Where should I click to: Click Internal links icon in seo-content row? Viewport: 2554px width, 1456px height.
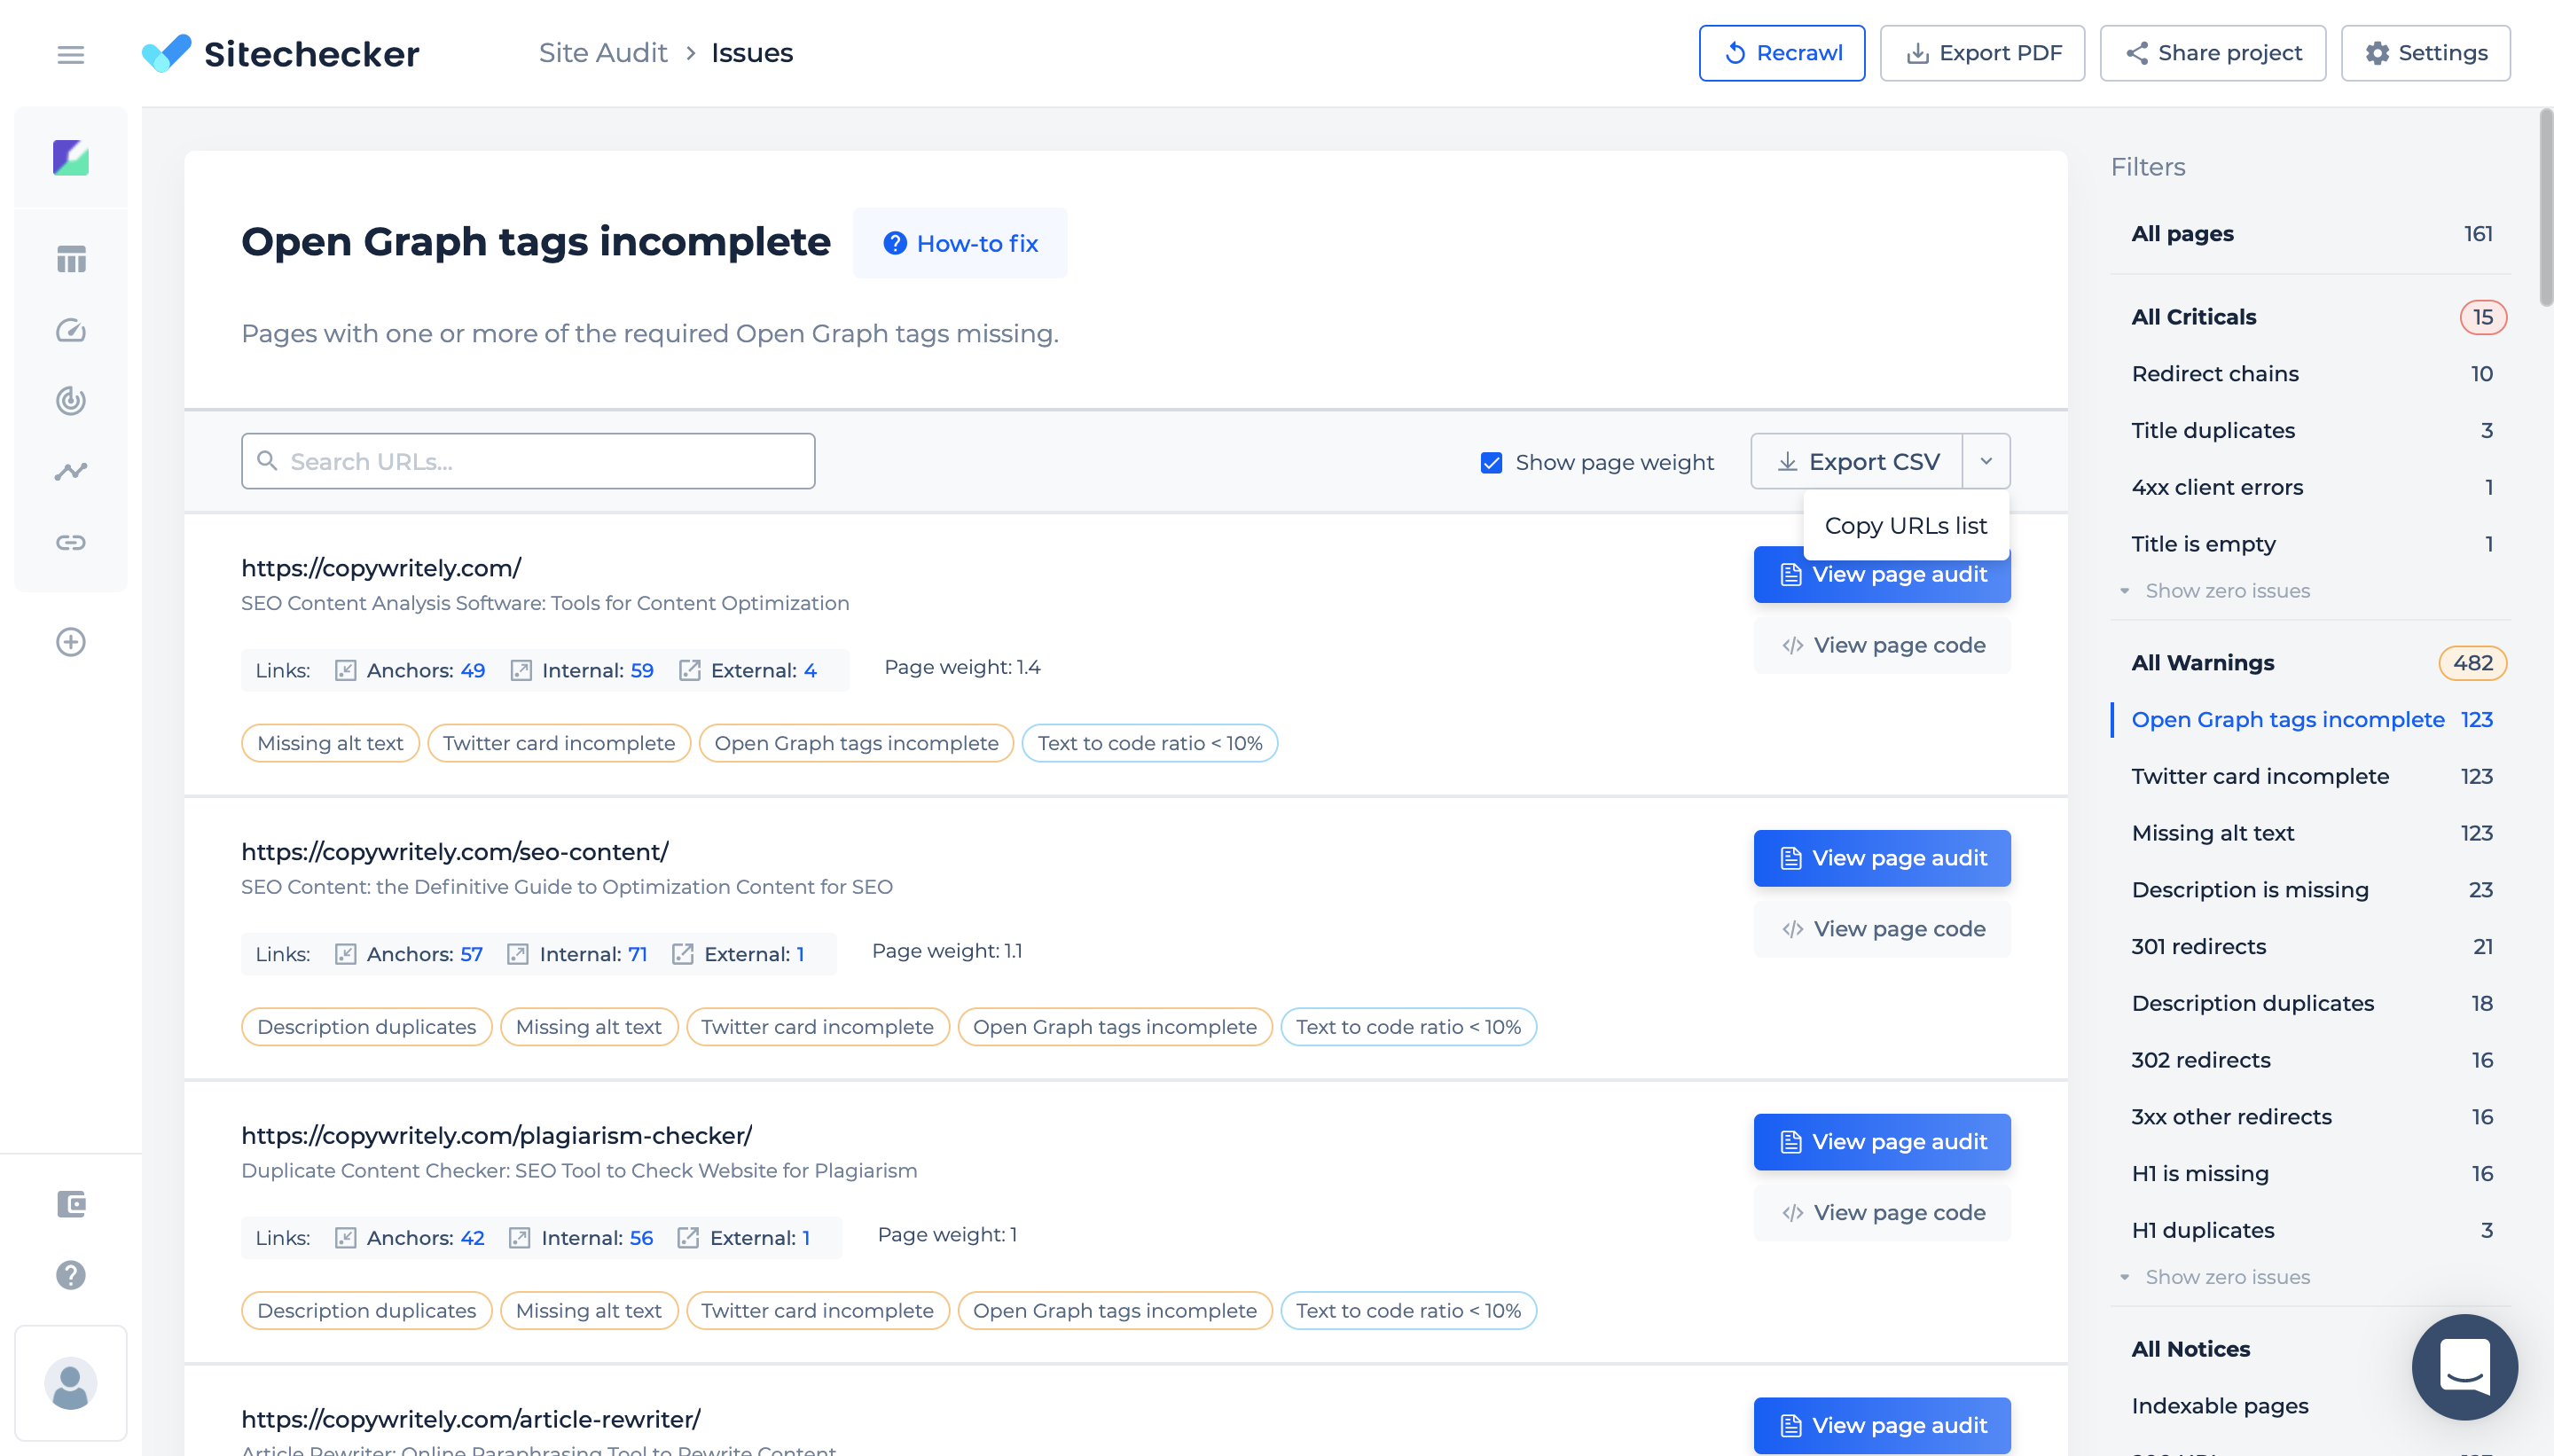[x=518, y=954]
